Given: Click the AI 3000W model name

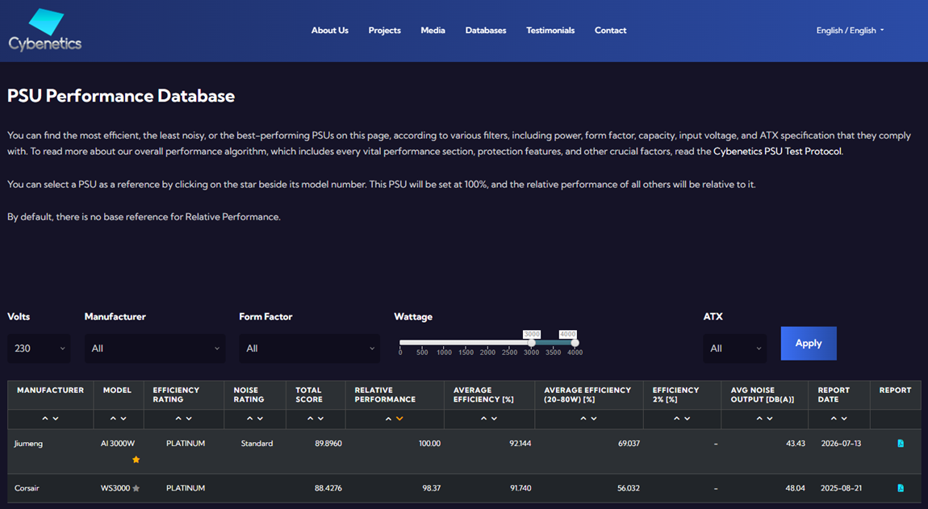Looking at the screenshot, I should click(118, 444).
